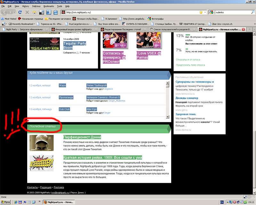Click the Reload page toolbar icon
Viewport: 256px width, 205px height.
[20, 12]
